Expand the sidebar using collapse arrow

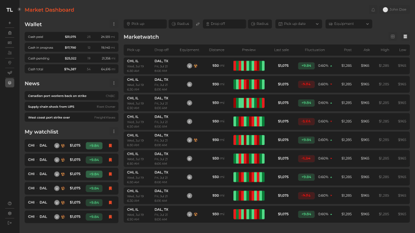click(19, 10)
